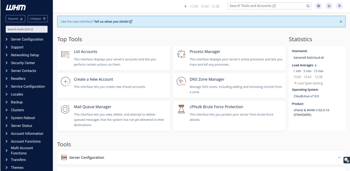The image size is (350, 171).
Task: Click the Mail Queue Manager gear icon
Action: [x=65, y=109]
